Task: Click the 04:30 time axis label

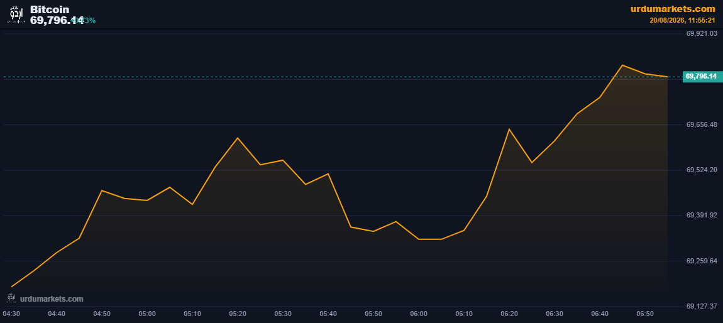Action: pos(11,314)
